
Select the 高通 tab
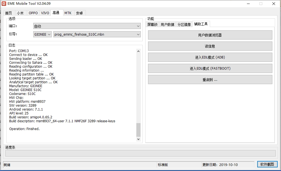[x=56, y=13]
